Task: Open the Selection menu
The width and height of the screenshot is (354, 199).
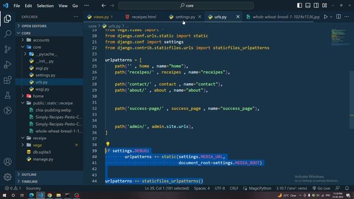Action: tap(45, 6)
